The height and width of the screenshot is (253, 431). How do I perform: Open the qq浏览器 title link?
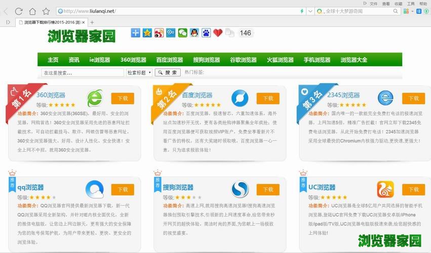click(x=30, y=187)
